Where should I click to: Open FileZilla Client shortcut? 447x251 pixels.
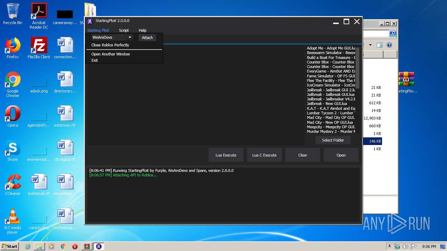(x=39, y=48)
